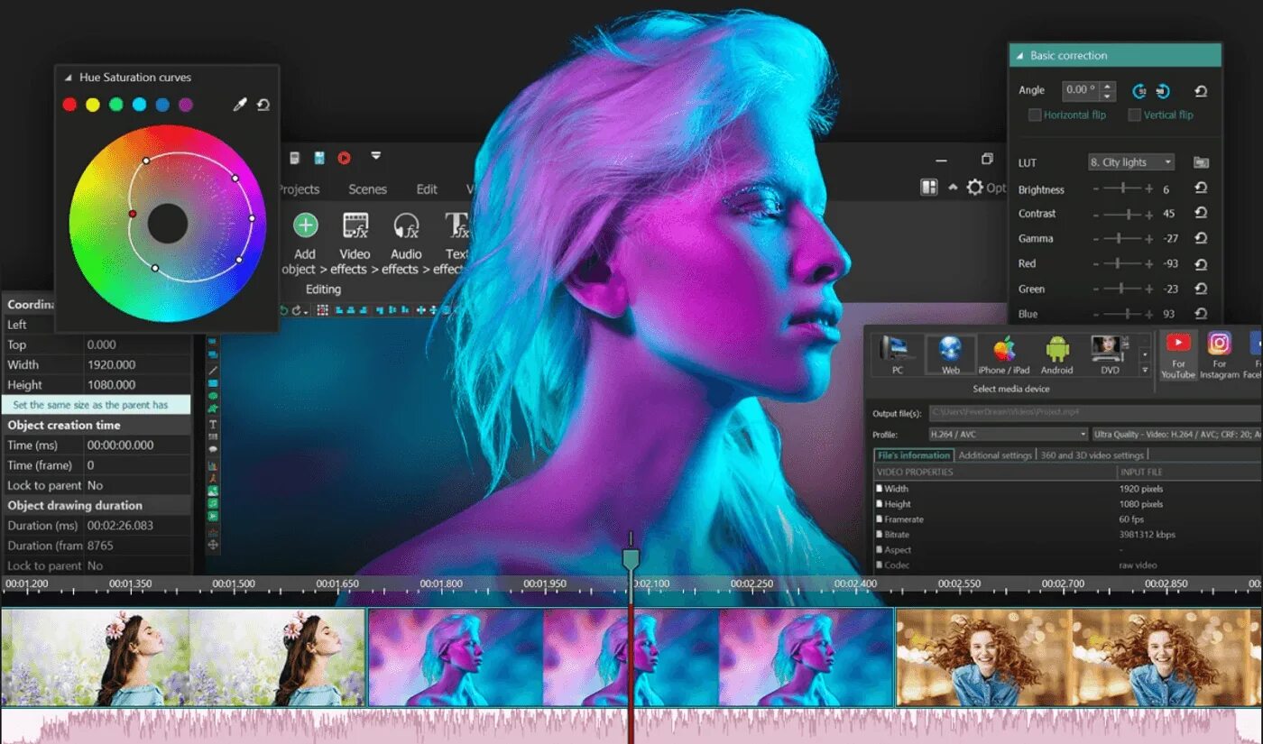Select the yellow hue swatch

pos(93,105)
